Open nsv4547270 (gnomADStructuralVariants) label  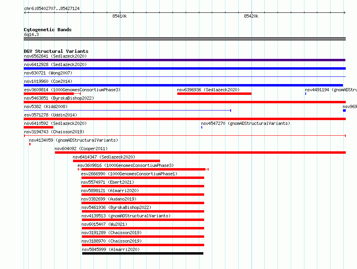pos(245,123)
